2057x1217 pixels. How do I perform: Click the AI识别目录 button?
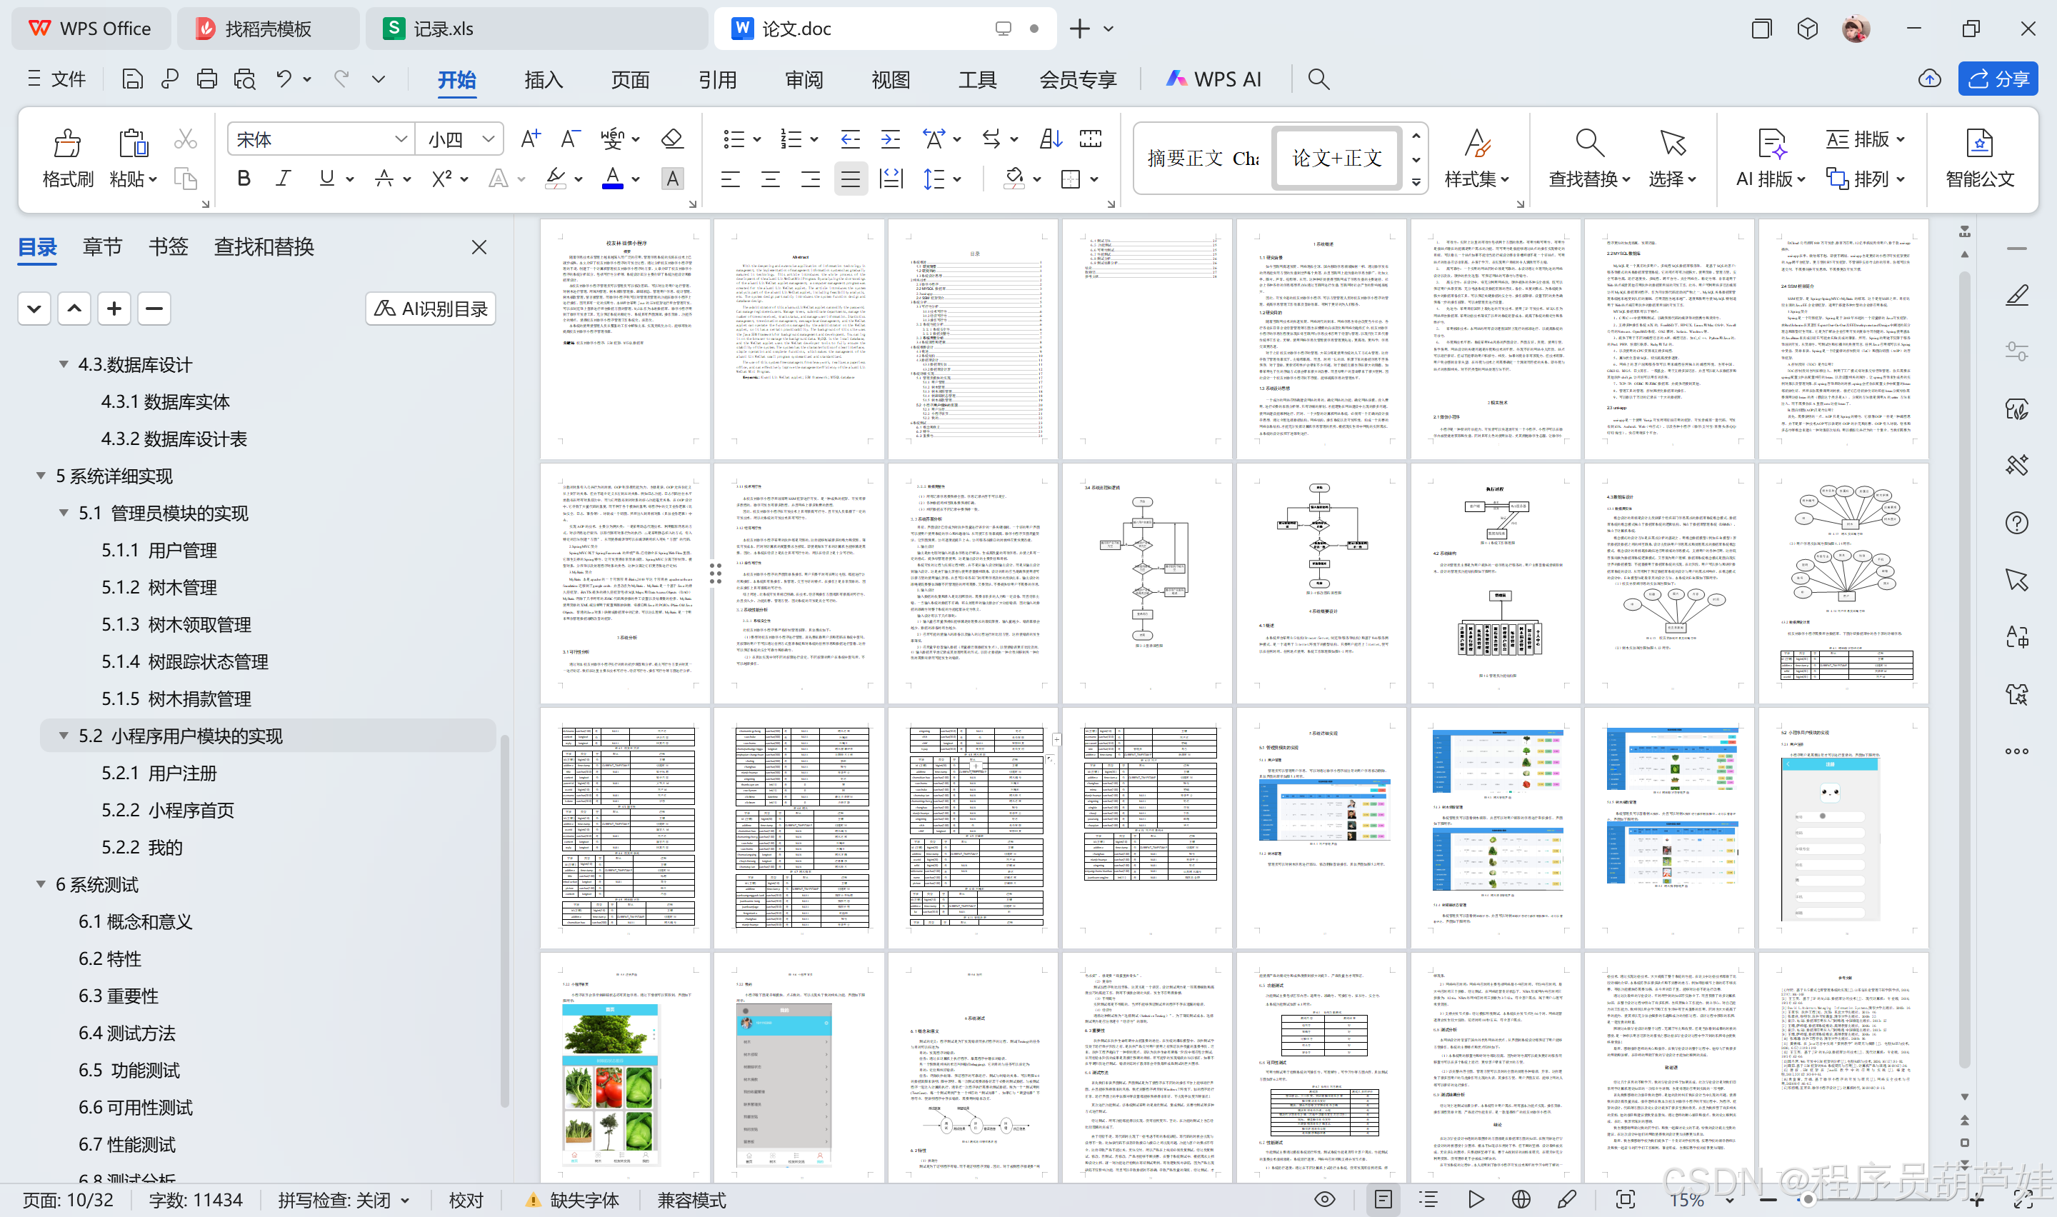pos(431,309)
